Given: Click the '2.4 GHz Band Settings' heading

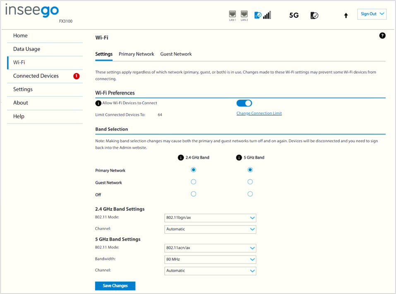Looking at the screenshot, I should click(120, 209).
